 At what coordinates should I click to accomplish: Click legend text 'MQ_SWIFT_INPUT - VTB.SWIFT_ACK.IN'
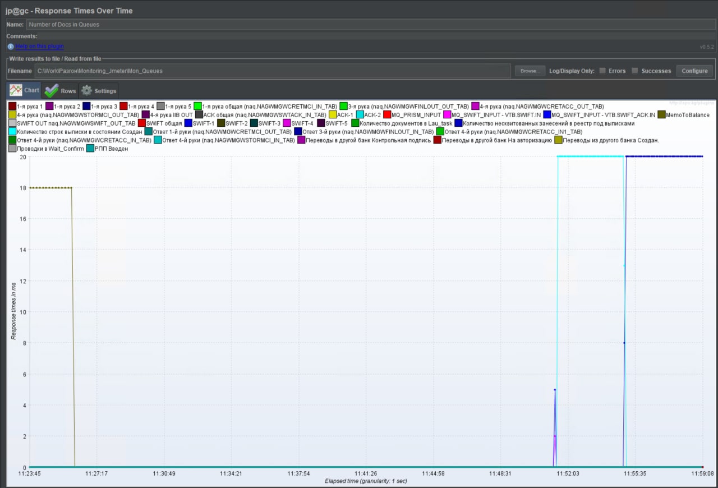604,115
